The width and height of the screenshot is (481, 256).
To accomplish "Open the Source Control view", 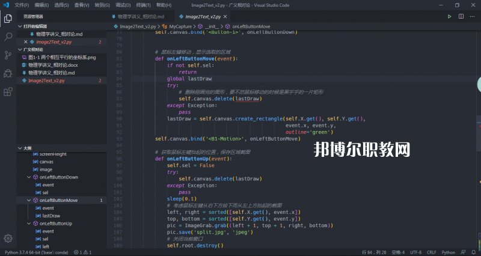I will [x=8, y=55].
